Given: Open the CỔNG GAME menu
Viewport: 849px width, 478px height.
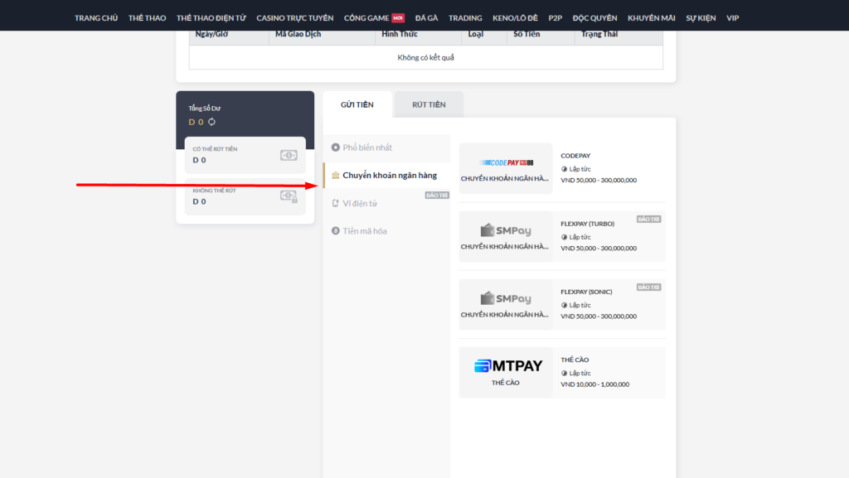Looking at the screenshot, I should [x=366, y=17].
